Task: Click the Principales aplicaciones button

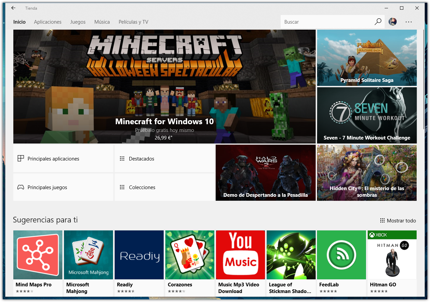Action: (x=63, y=158)
